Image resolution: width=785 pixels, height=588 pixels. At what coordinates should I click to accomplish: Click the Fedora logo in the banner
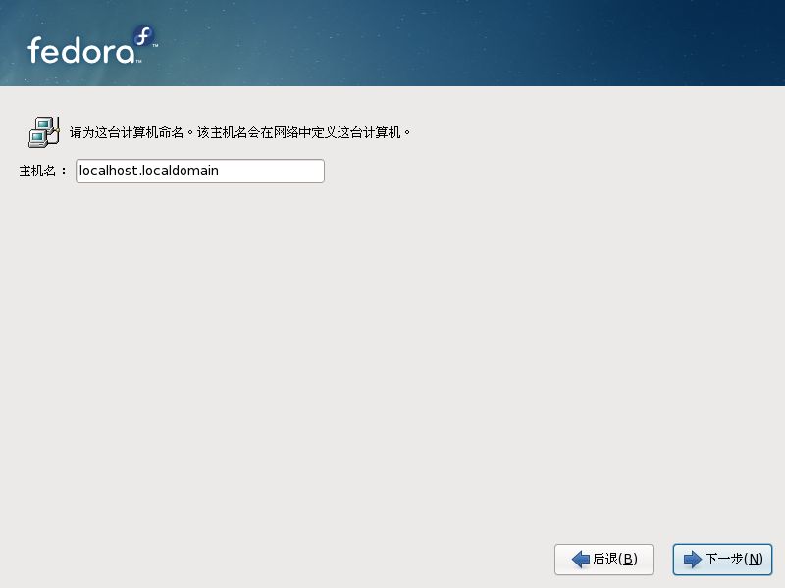[92, 46]
